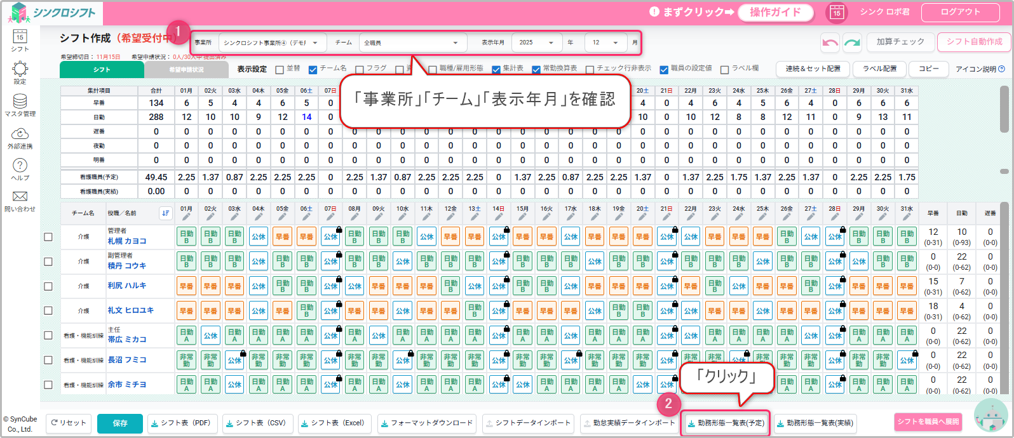Open the year dropdown showing 2025
The height and width of the screenshot is (438, 1014).
point(536,43)
